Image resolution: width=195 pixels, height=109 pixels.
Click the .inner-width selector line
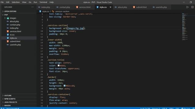pyautogui.click(x=55, y=40)
